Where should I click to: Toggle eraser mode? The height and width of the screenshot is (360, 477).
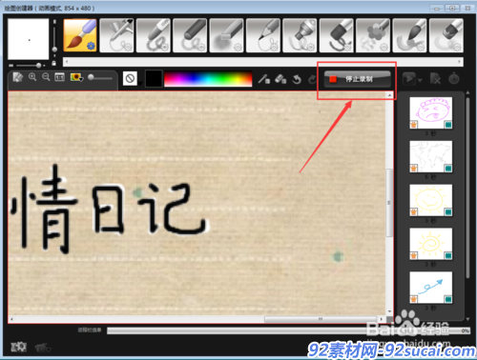pyautogui.click(x=280, y=79)
